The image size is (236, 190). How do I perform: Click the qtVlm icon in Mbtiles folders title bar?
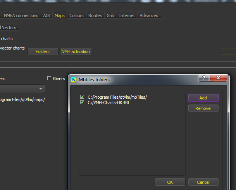point(74,80)
